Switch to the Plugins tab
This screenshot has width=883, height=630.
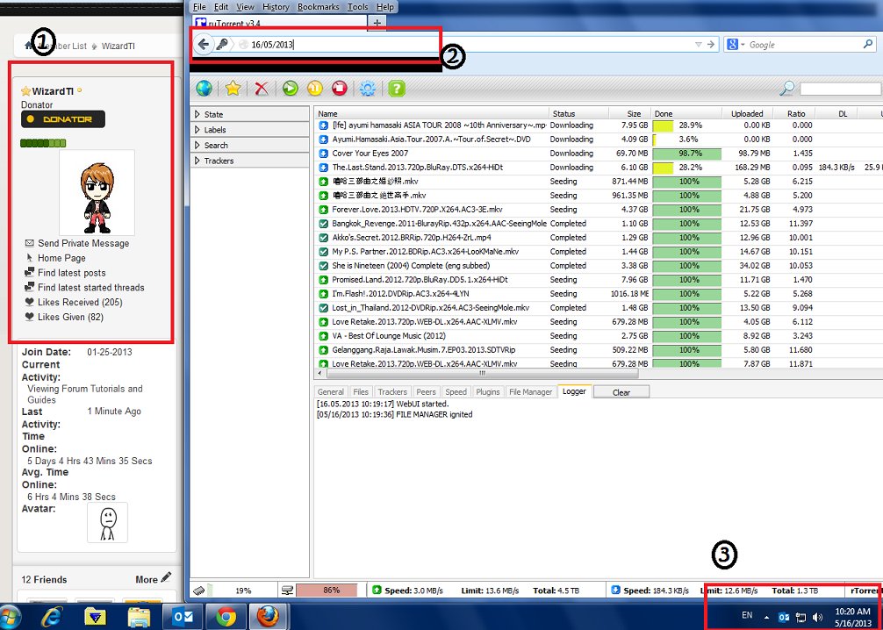(x=488, y=392)
